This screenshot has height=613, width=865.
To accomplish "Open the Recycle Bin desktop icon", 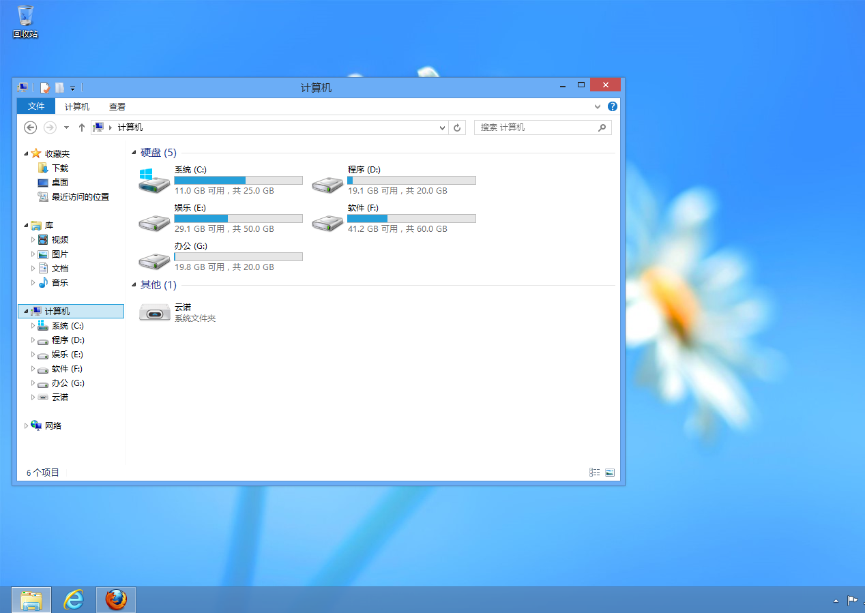I will [25, 21].
